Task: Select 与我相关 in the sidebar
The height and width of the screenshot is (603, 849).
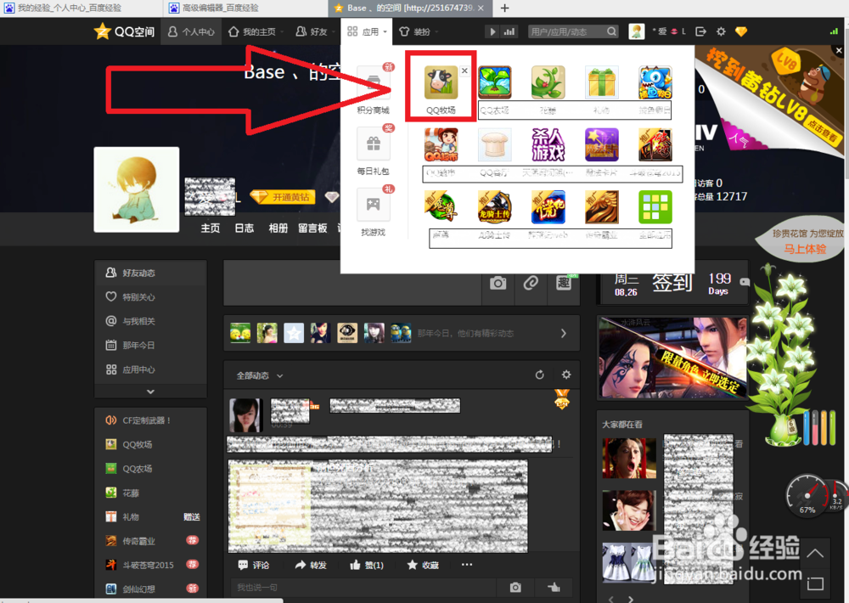Action: coord(150,321)
